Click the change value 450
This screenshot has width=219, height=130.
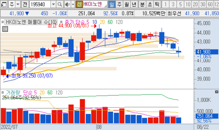[44, 13]
